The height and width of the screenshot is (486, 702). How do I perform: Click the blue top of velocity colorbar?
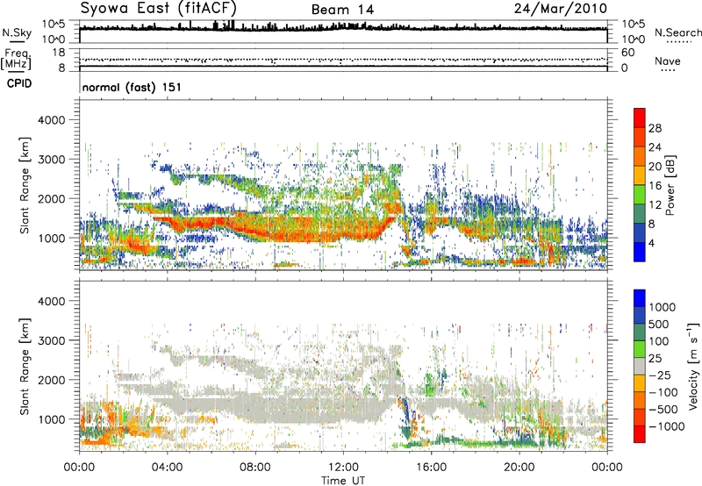[x=640, y=298]
